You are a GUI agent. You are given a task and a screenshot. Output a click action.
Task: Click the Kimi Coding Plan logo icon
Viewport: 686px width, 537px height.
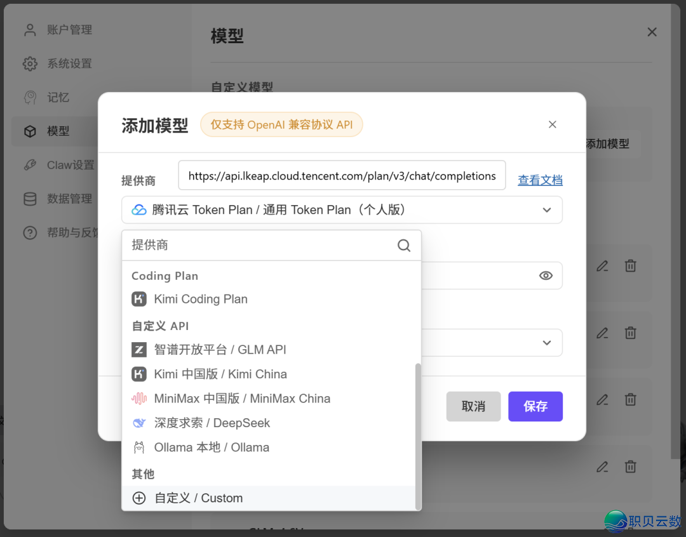(138, 299)
